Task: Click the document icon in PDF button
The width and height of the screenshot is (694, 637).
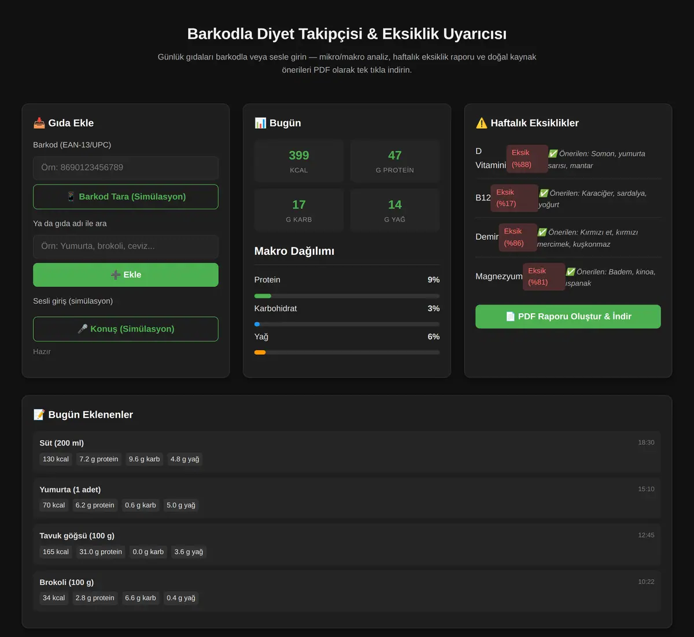Action: tap(510, 317)
